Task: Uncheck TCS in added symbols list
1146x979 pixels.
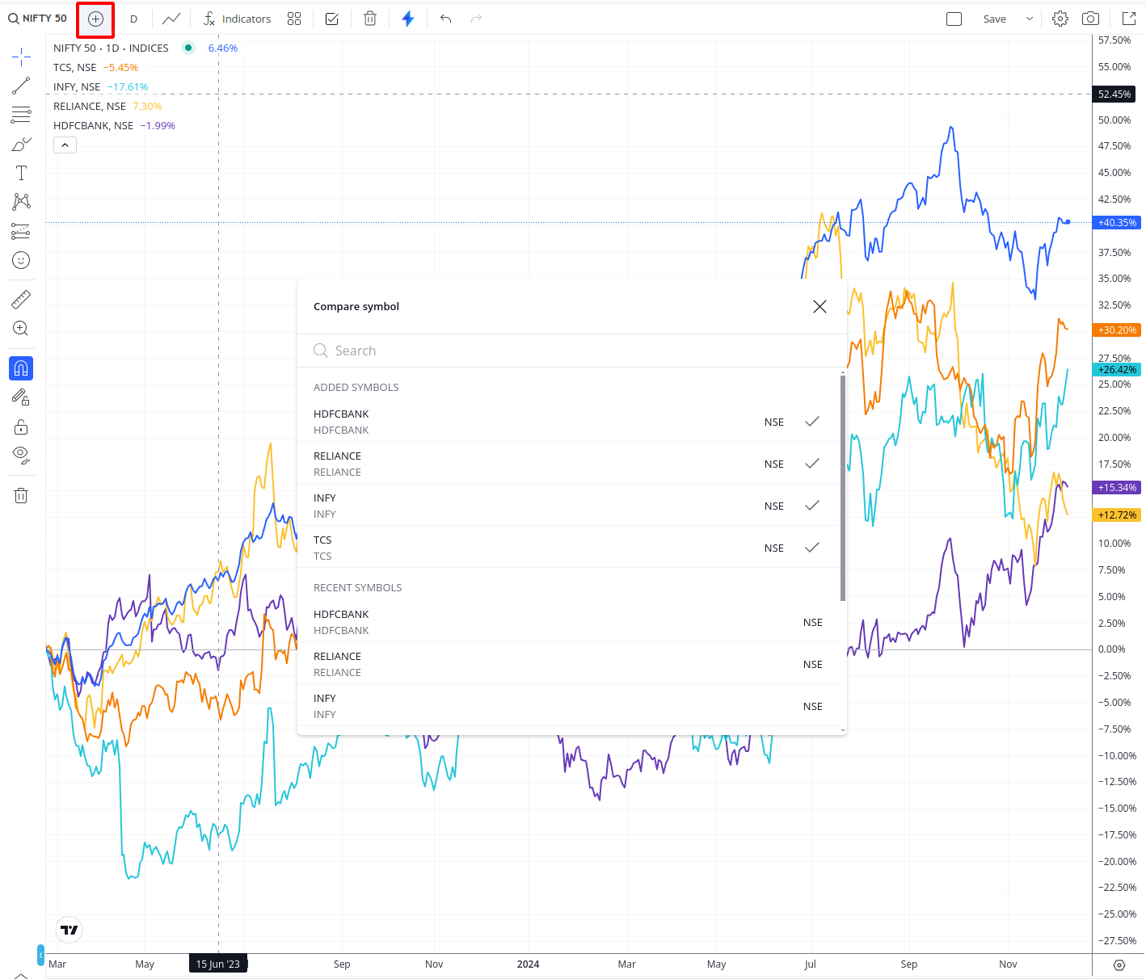Action: 812,548
